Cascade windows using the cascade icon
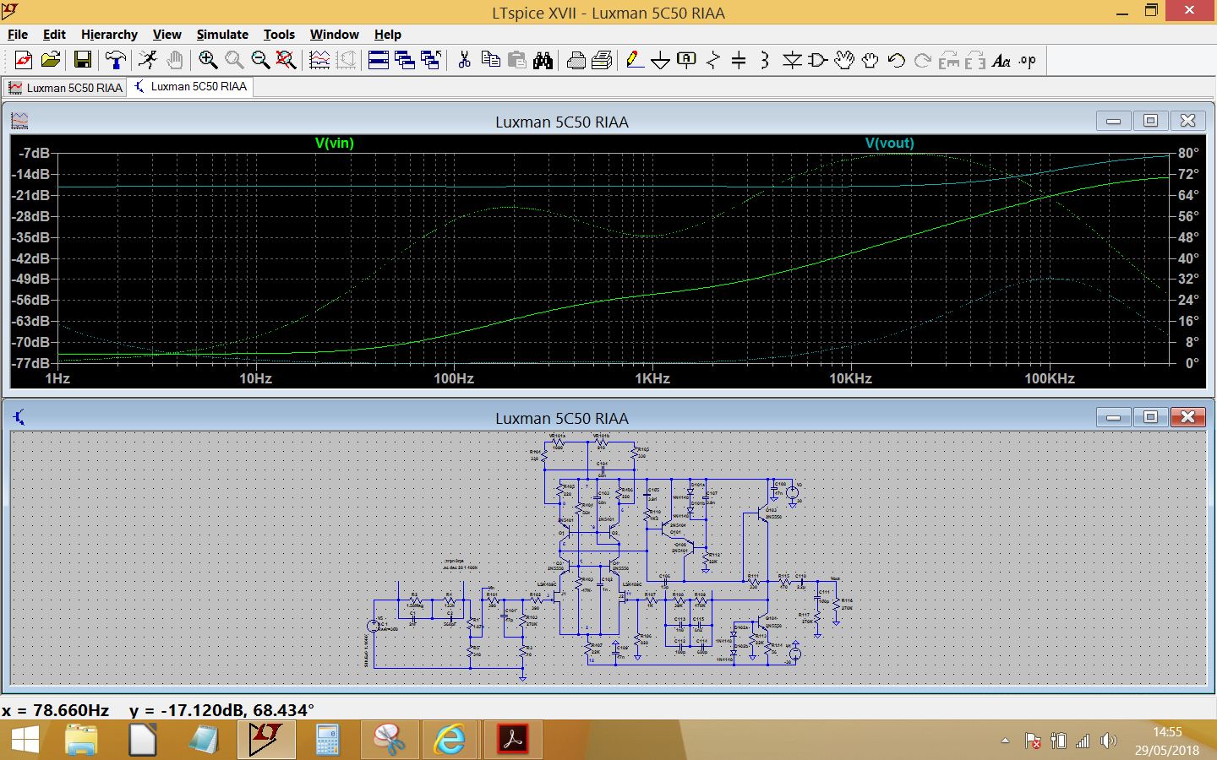 (x=405, y=60)
